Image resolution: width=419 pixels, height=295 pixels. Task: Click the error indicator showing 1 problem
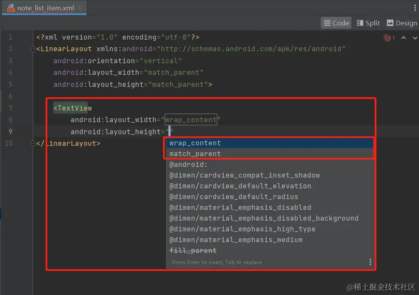point(389,38)
